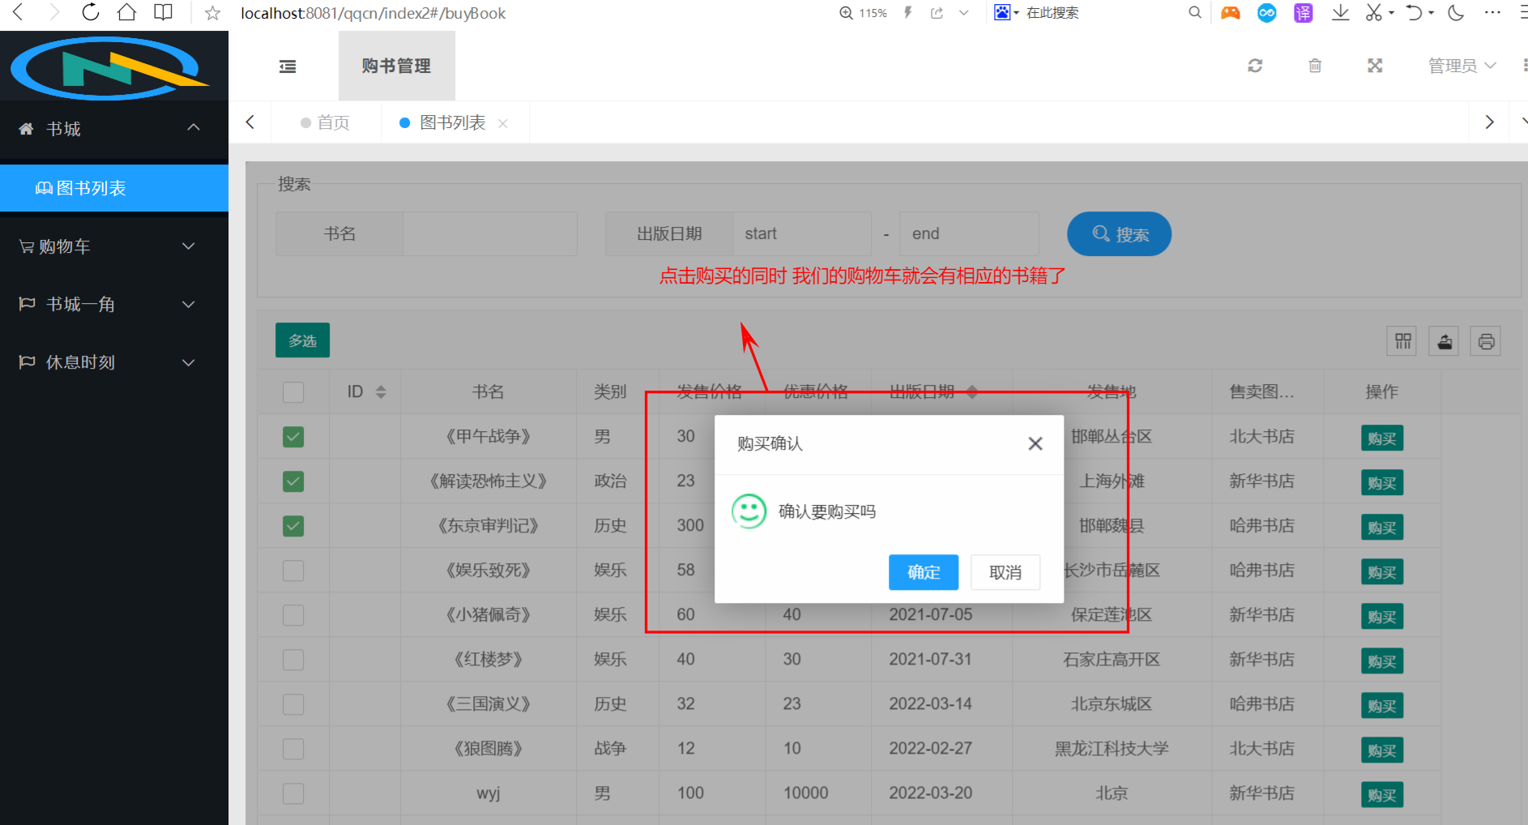Click the 书名 search input field

click(x=490, y=234)
